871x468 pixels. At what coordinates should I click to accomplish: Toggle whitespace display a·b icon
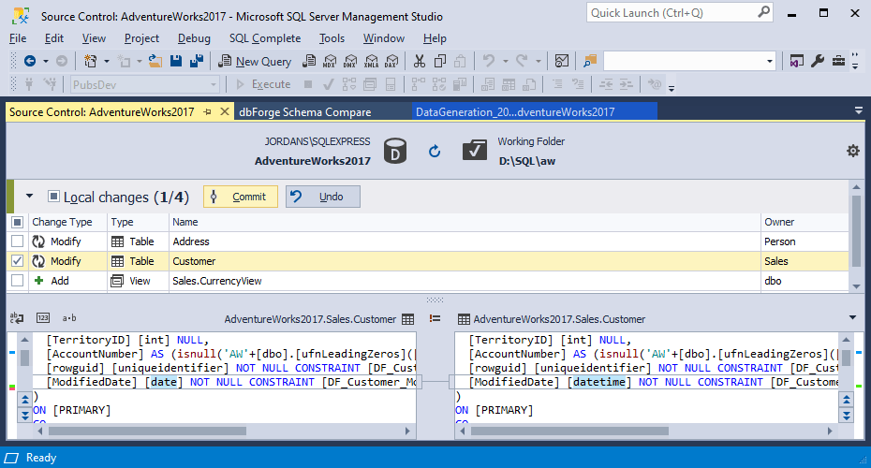69,318
